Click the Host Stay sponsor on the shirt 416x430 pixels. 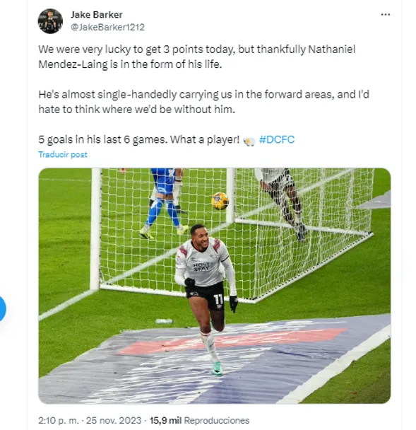(x=201, y=267)
